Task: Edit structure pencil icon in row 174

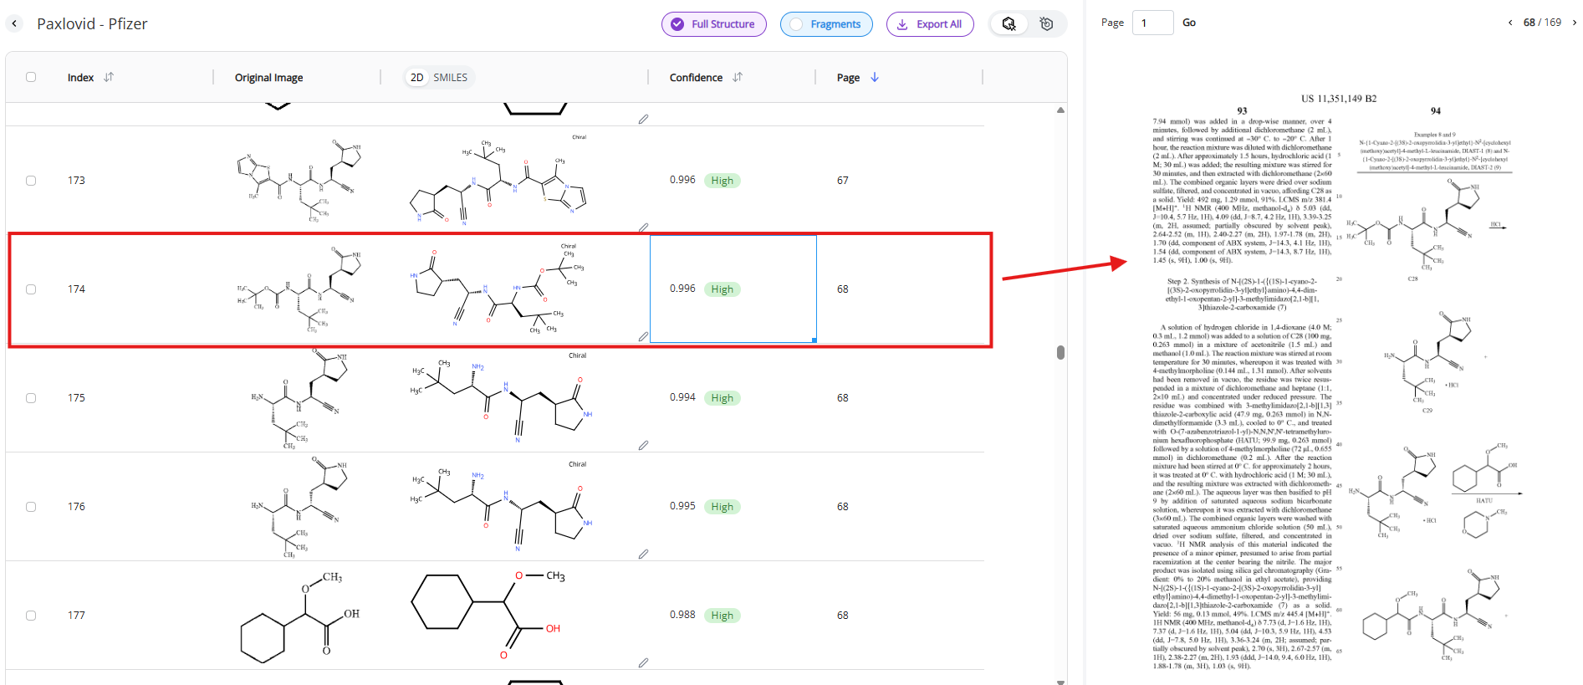Action: click(643, 336)
